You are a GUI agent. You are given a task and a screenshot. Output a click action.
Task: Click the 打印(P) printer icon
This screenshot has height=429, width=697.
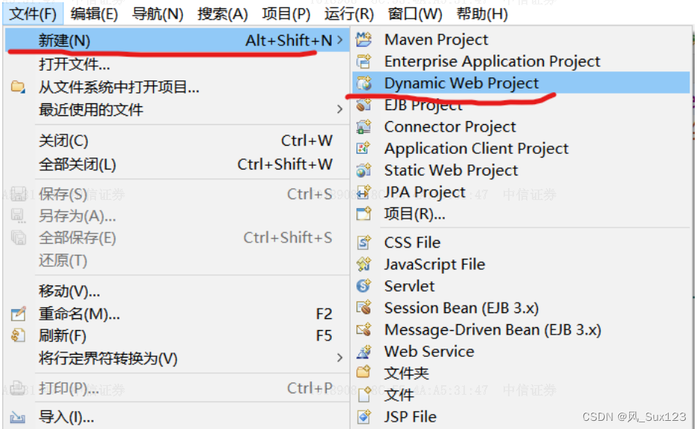pos(18,388)
